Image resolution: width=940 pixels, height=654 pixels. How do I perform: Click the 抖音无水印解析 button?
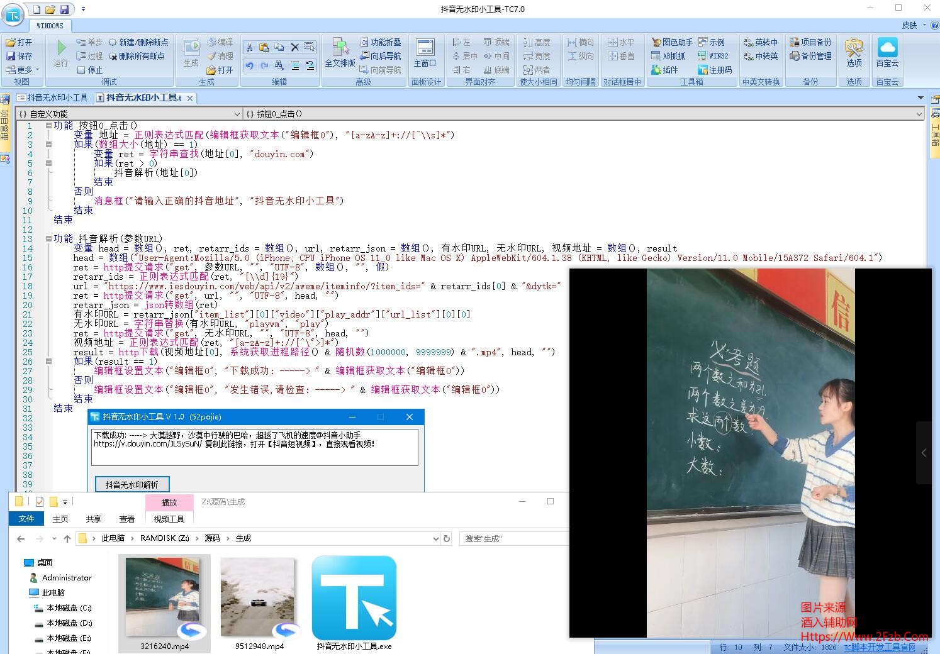click(x=132, y=485)
